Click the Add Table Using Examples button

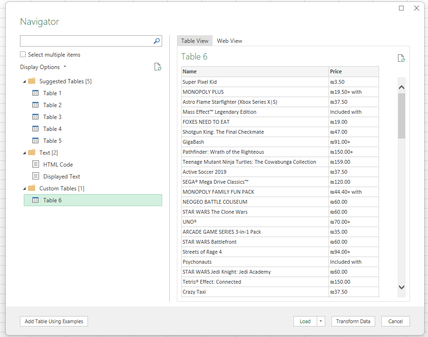coord(54,321)
